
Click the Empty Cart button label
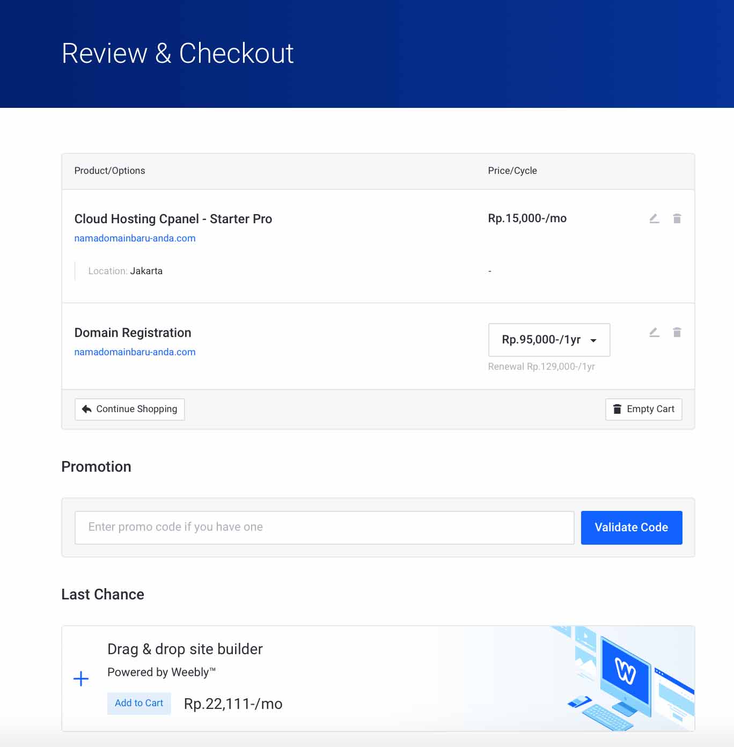650,409
